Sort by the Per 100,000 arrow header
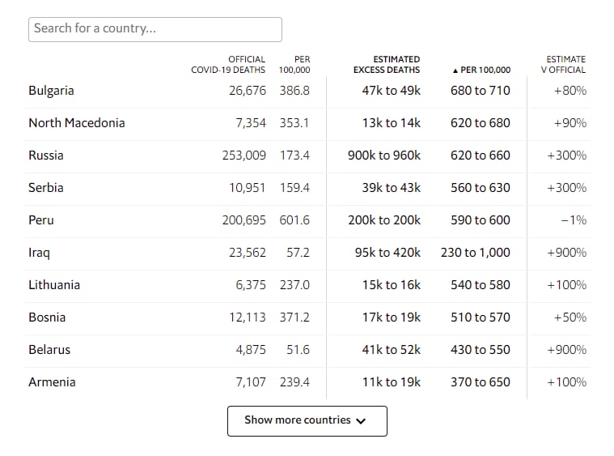Screen dimensions: 614x456 pyautogui.click(x=481, y=70)
